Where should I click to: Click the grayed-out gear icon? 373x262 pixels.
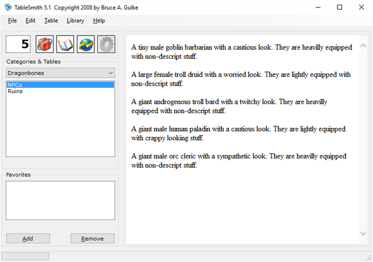(106, 44)
